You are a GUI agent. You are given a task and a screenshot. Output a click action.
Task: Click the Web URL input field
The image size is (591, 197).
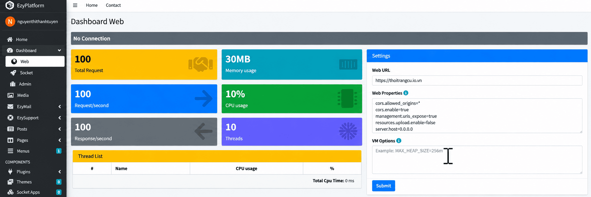coord(477,80)
